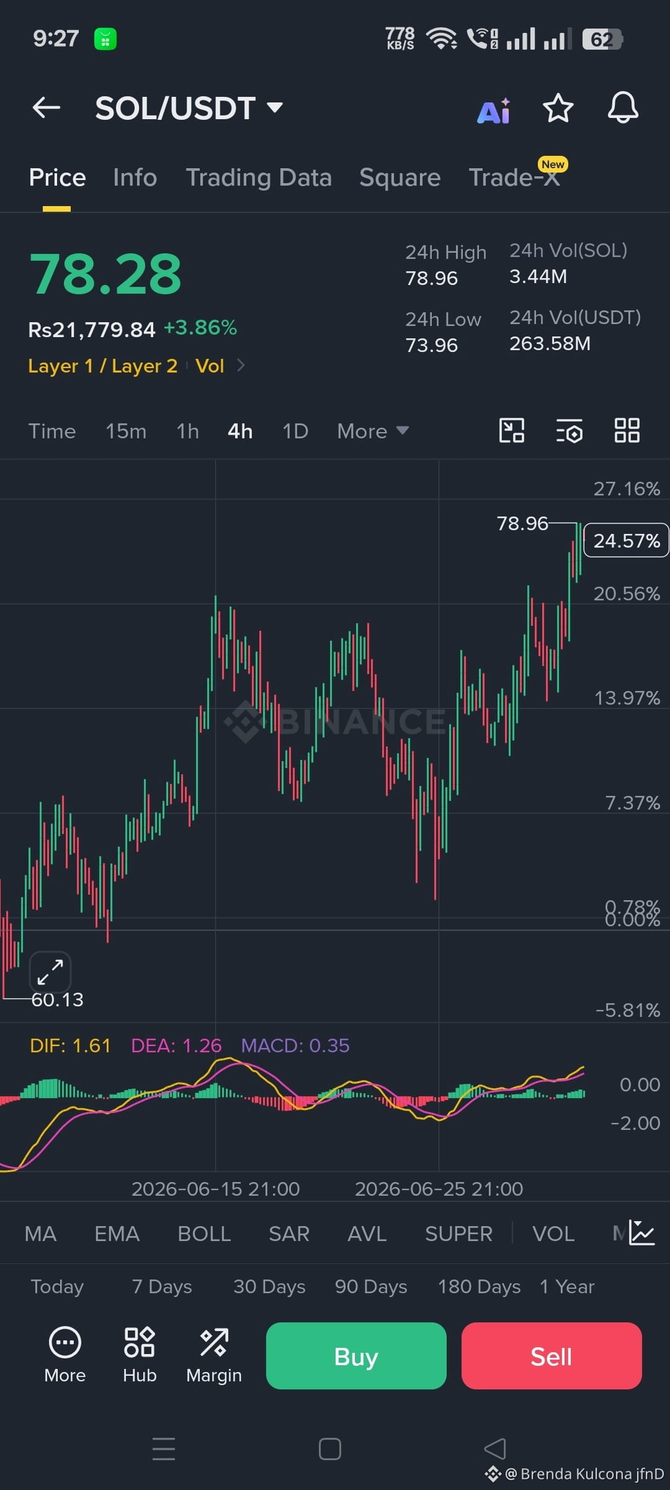The width and height of the screenshot is (670, 1490).
Task: Select the 7 Days range
Action: click(162, 1286)
